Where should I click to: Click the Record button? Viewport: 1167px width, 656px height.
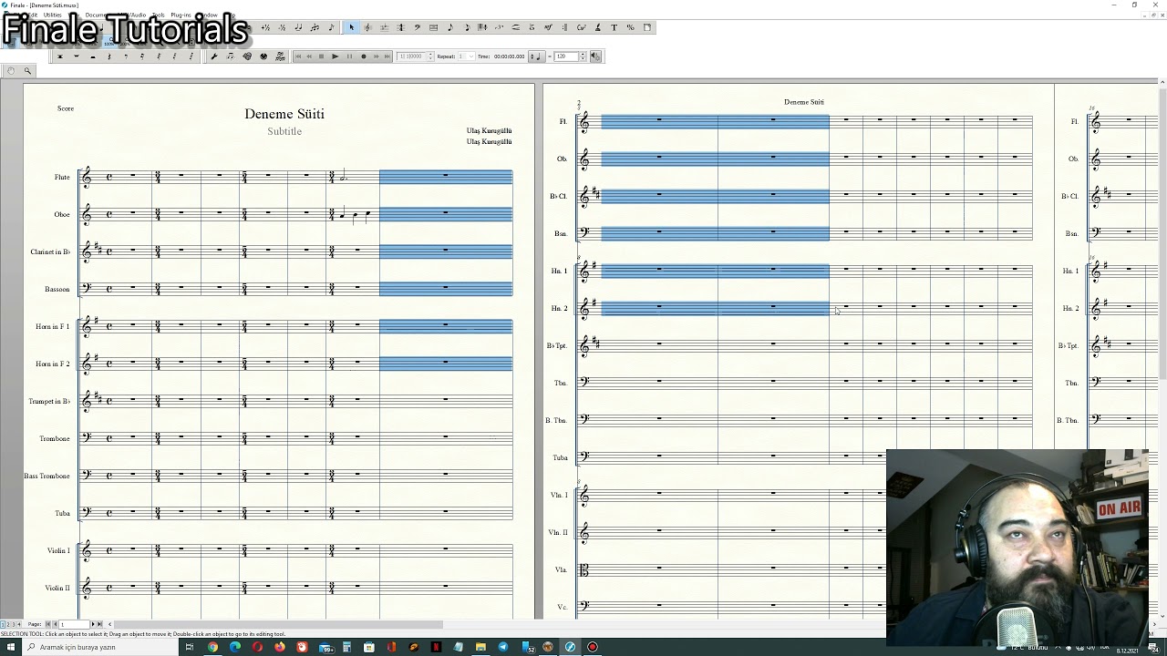click(x=363, y=56)
